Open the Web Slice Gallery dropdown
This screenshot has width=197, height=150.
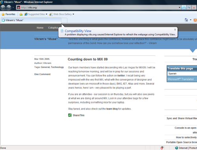[62, 14]
